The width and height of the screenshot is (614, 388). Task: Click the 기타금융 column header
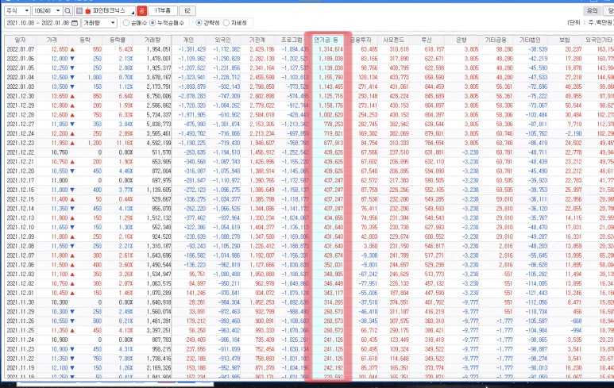point(496,40)
